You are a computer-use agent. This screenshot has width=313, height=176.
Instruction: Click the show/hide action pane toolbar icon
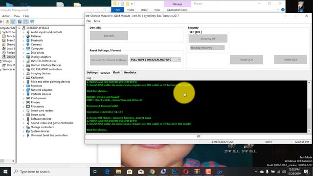point(25,22)
